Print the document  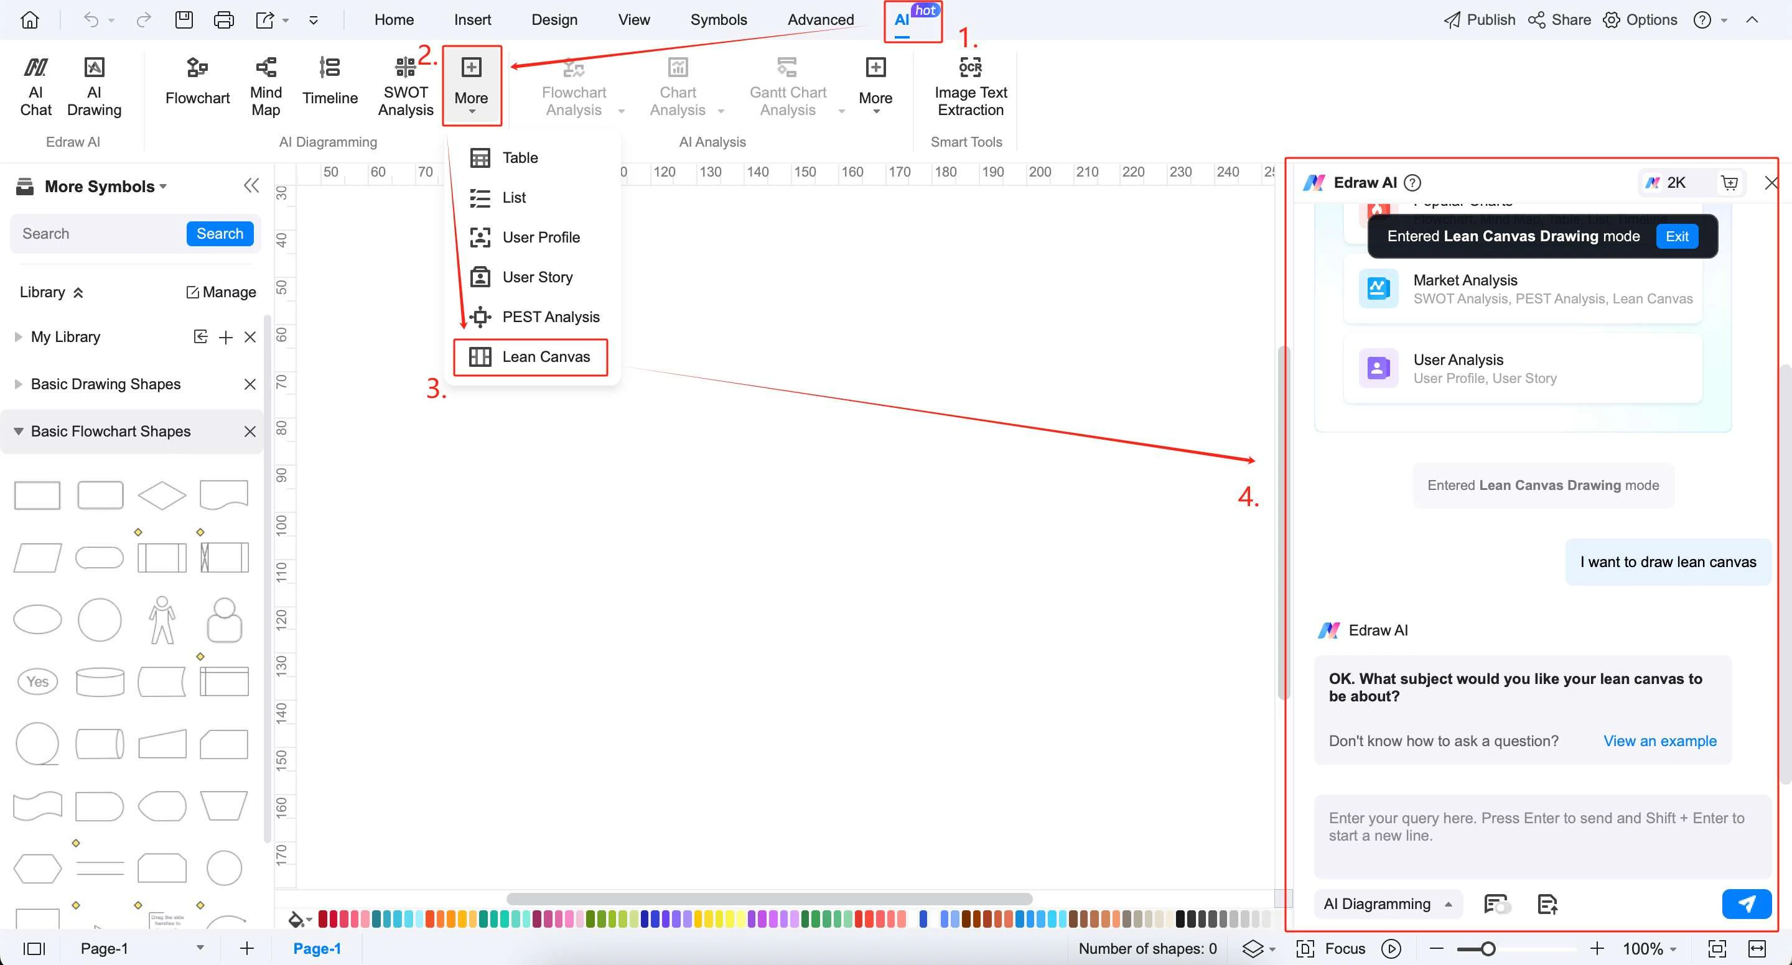pyautogui.click(x=223, y=19)
